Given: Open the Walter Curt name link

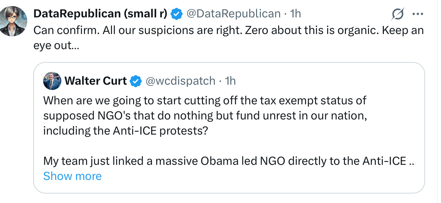Looking at the screenshot, I should pyautogui.click(x=96, y=81).
